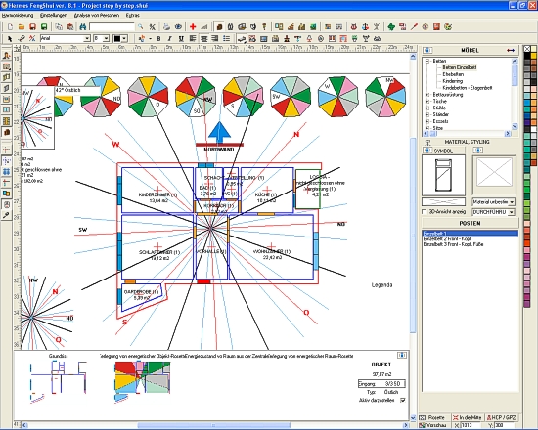Click the Energiezustand colored room thumbnail
Viewport: 538px width, 430px height.
[x=142, y=381]
